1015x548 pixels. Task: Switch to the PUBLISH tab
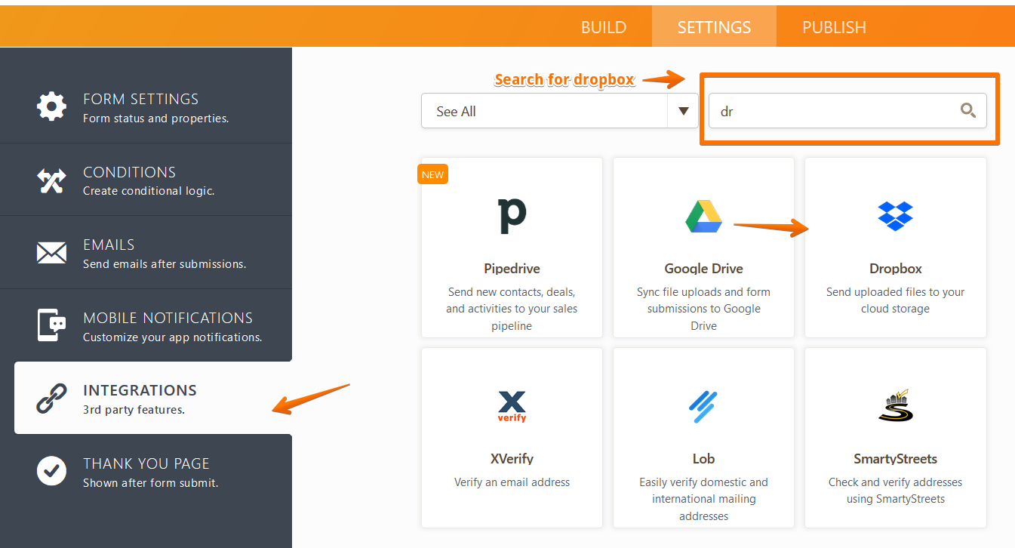834,27
